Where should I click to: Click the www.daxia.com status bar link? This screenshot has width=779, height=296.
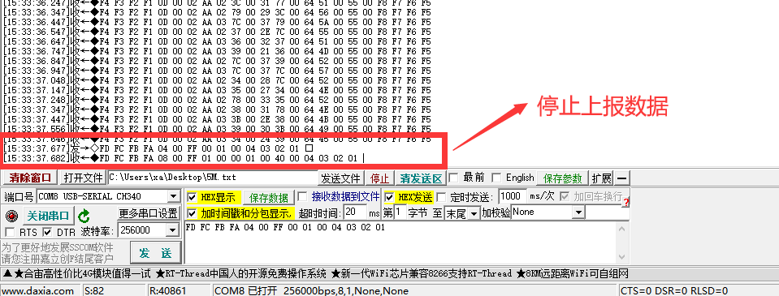[37, 291]
